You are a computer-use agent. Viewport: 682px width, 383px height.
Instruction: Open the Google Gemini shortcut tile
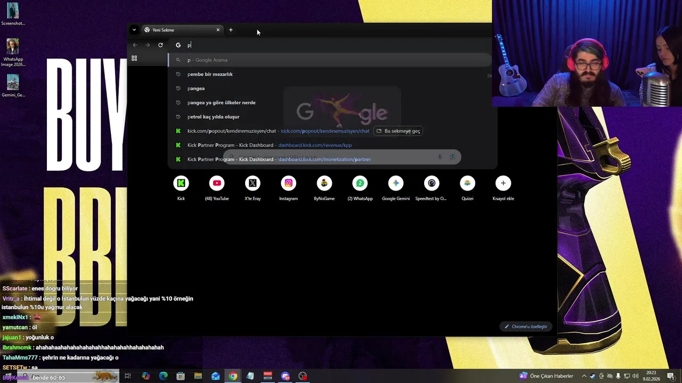point(396,188)
